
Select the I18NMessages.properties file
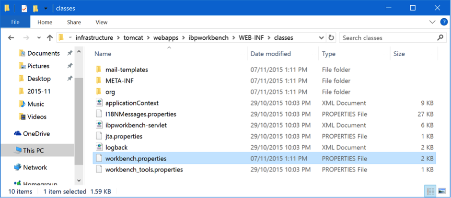pyautogui.click(x=140, y=114)
